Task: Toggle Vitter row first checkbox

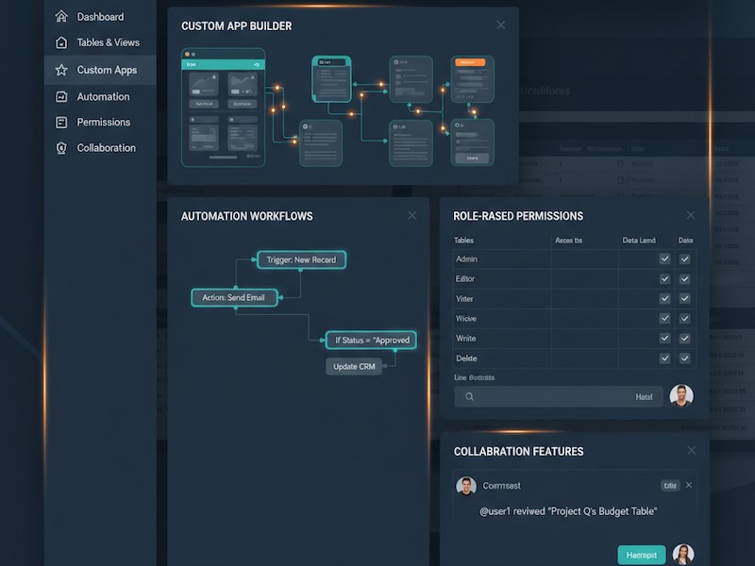Action: coord(665,298)
